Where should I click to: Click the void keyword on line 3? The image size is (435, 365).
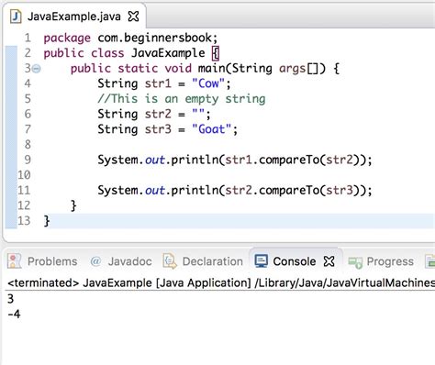[178, 68]
